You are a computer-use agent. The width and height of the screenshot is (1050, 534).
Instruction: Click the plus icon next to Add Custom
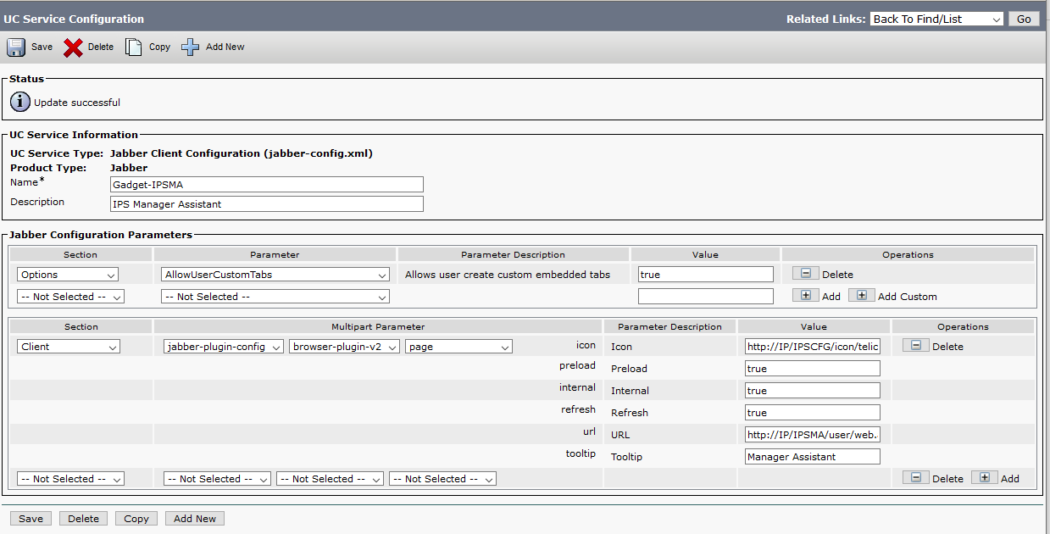point(861,296)
